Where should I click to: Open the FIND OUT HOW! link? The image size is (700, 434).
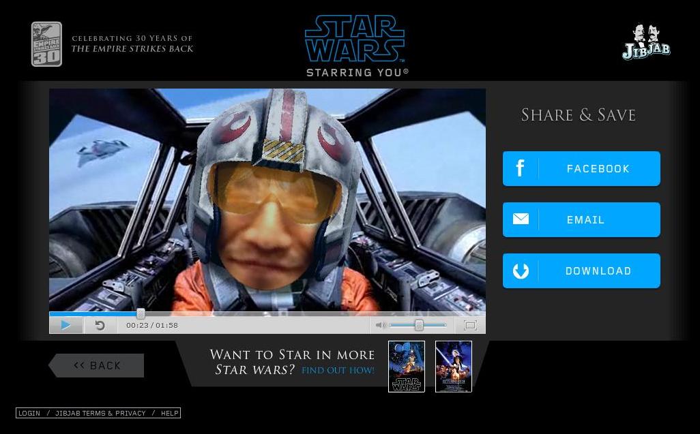tap(338, 370)
